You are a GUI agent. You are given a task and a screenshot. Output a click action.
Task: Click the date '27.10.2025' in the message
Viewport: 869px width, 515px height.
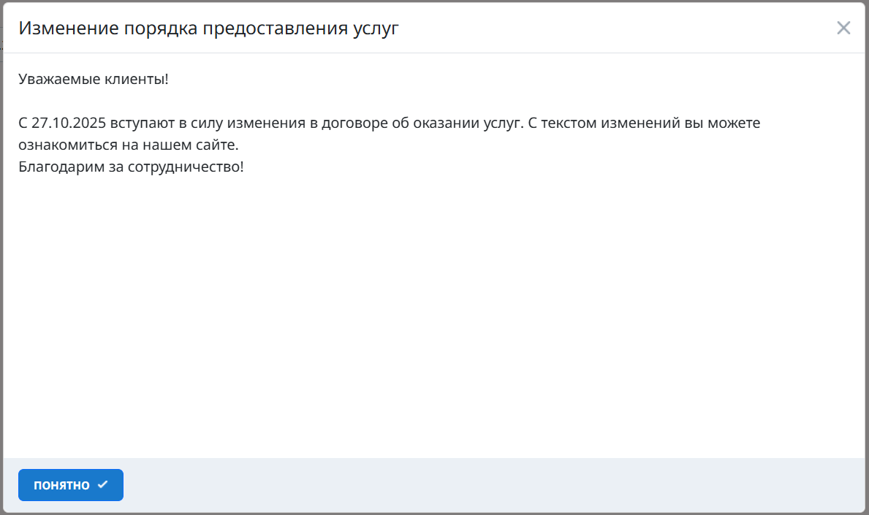(x=67, y=122)
